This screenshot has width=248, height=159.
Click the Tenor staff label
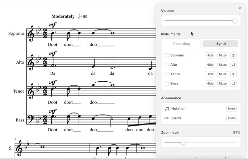(19, 91)
